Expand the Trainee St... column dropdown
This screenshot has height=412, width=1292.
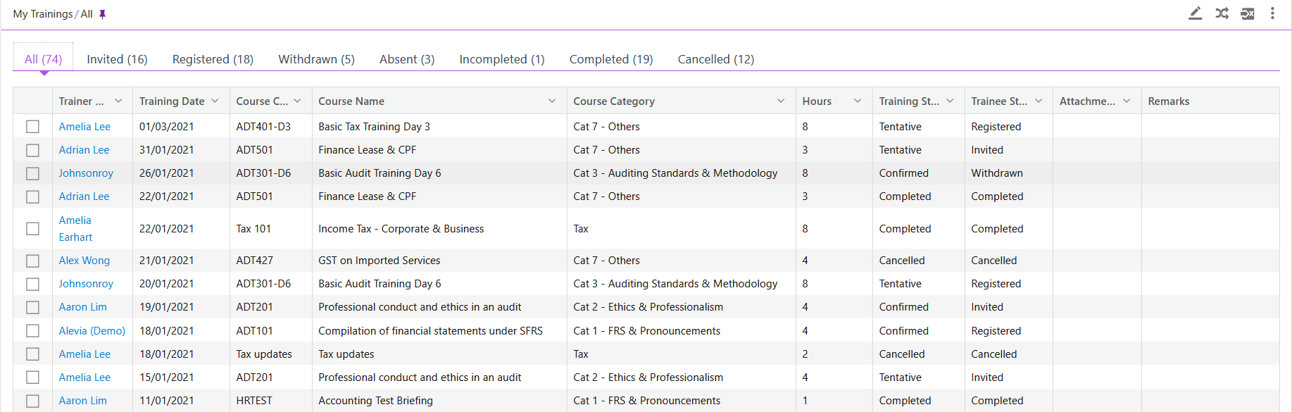tap(1039, 101)
